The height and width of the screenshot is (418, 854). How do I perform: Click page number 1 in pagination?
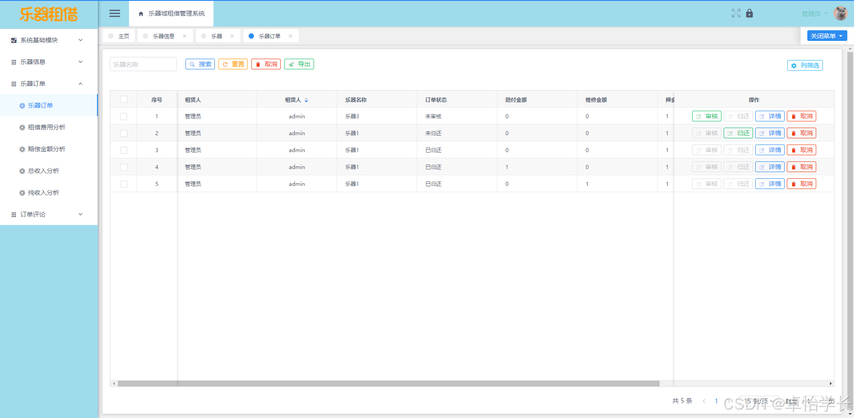[x=716, y=401]
